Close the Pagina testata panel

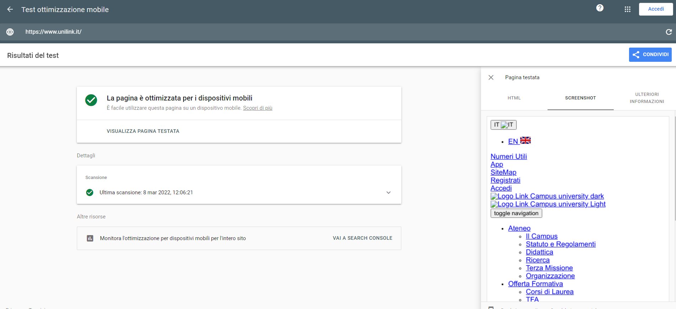click(491, 77)
